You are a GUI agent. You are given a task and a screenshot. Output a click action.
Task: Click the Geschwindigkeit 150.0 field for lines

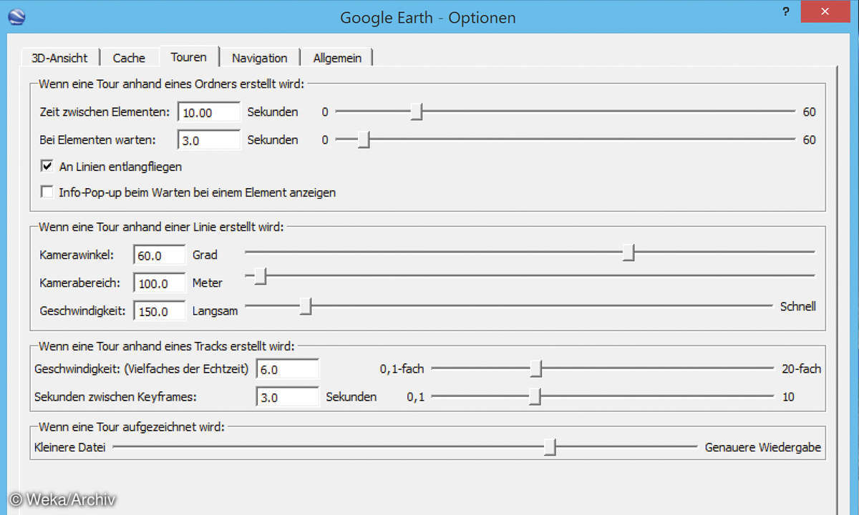coord(159,310)
